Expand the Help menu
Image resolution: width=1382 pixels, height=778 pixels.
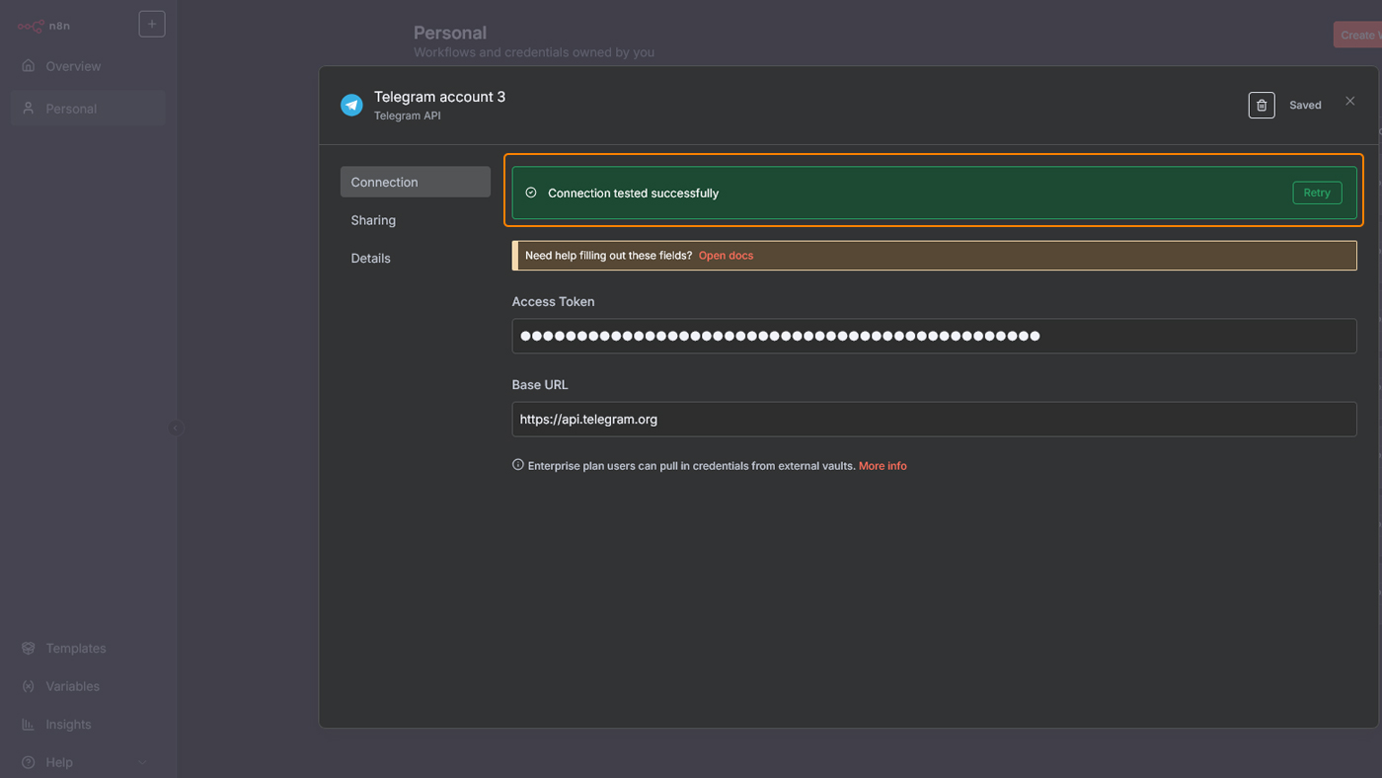59,762
